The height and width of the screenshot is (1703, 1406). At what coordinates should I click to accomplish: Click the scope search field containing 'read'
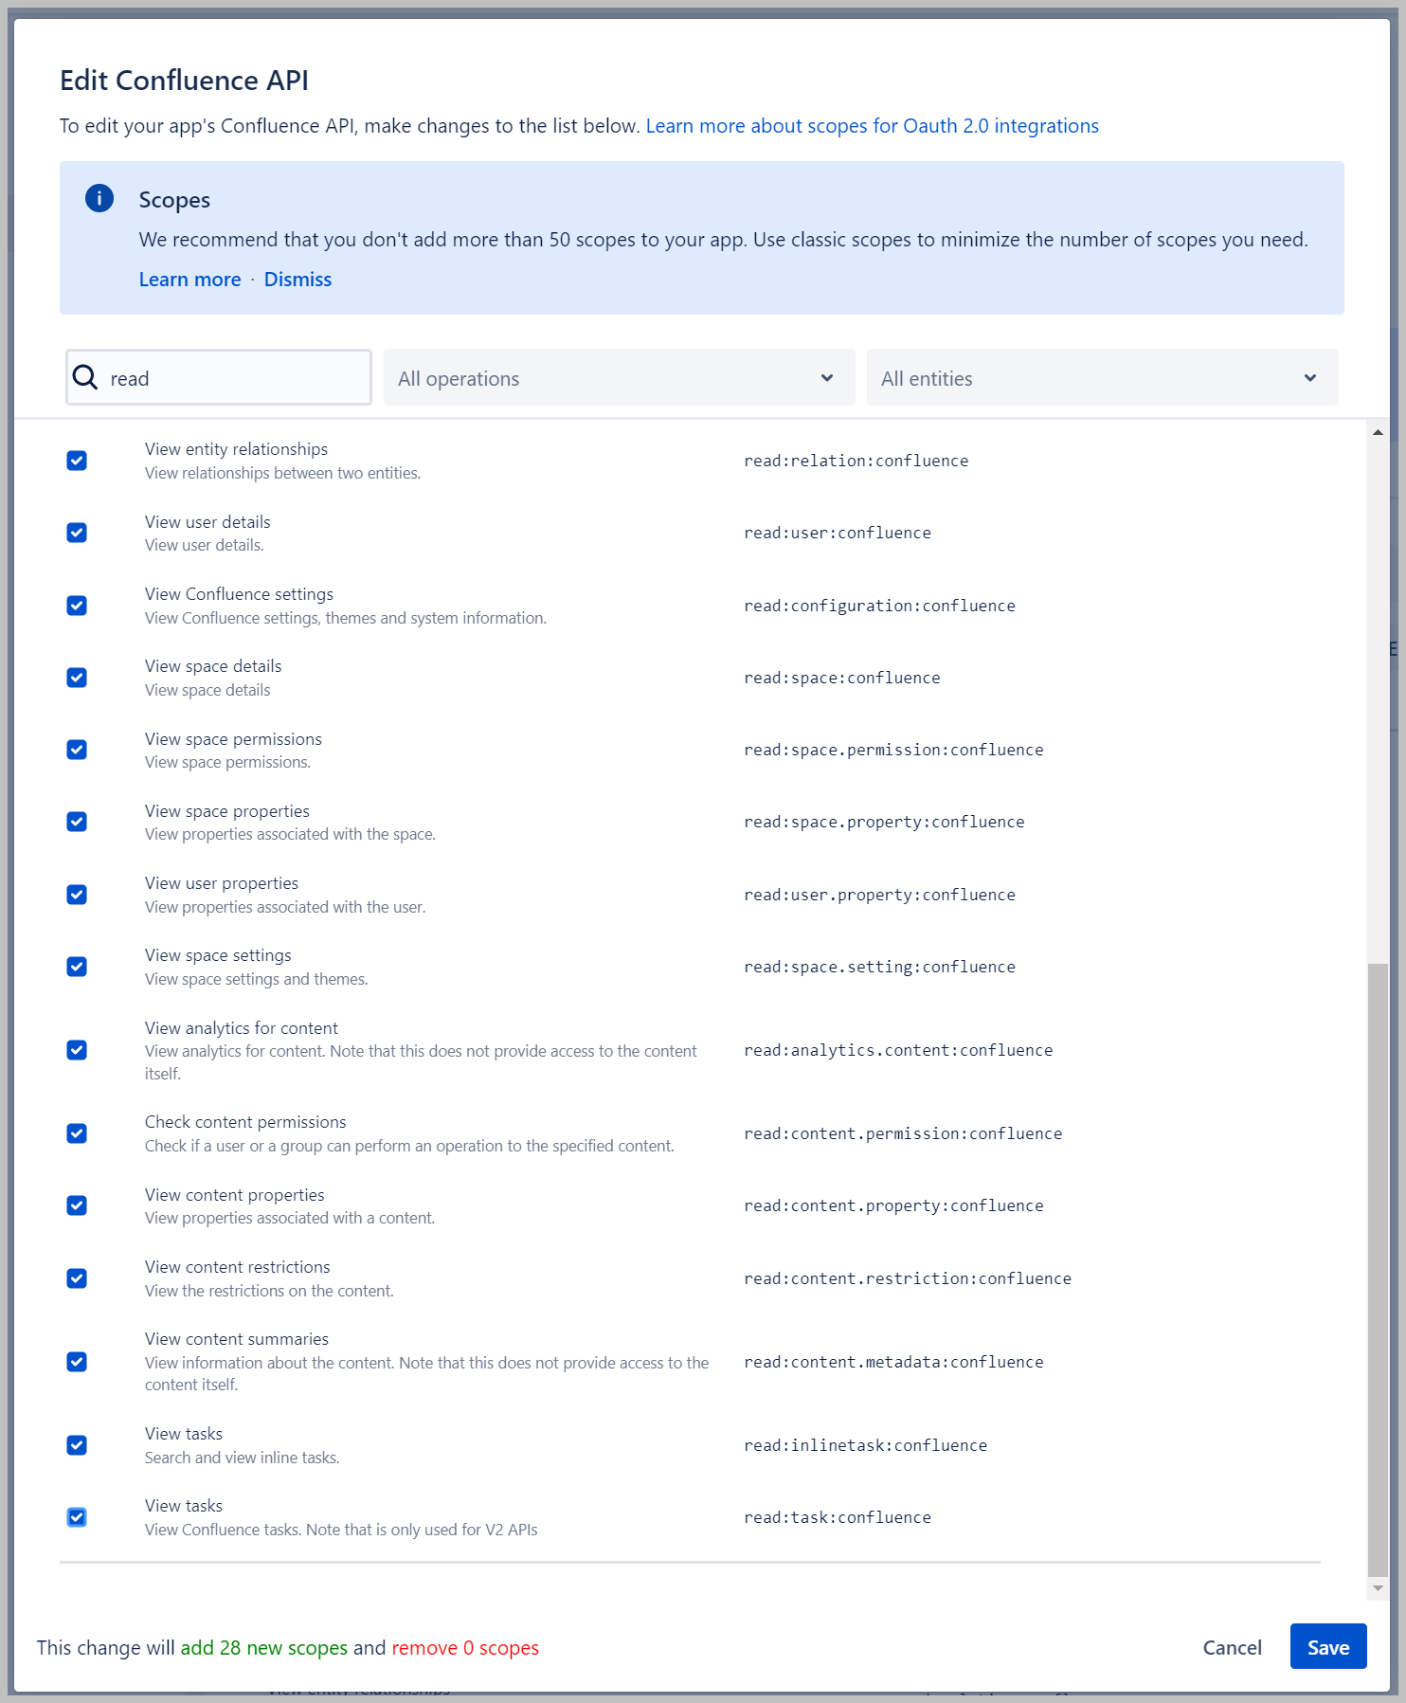[x=219, y=377]
